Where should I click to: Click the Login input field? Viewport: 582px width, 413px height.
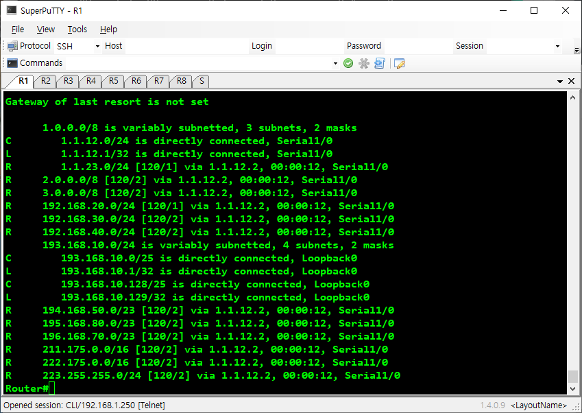[309, 46]
